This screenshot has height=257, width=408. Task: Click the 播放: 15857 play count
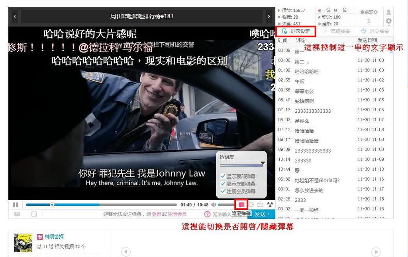[x=291, y=10]
